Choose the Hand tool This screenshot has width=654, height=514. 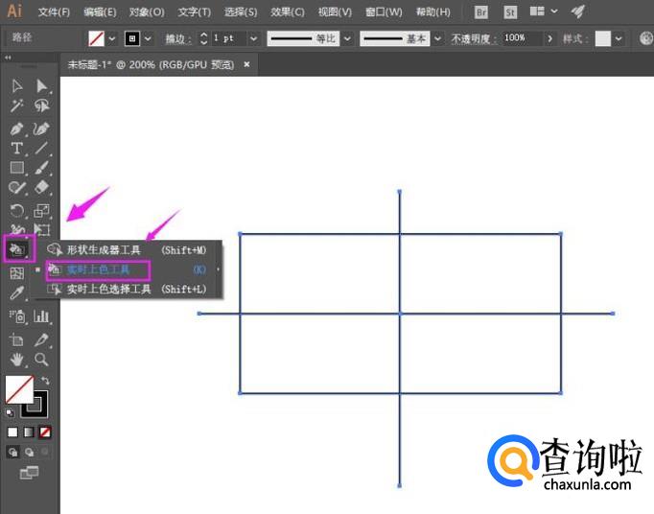pyautogui.click(x=16, y=360)
